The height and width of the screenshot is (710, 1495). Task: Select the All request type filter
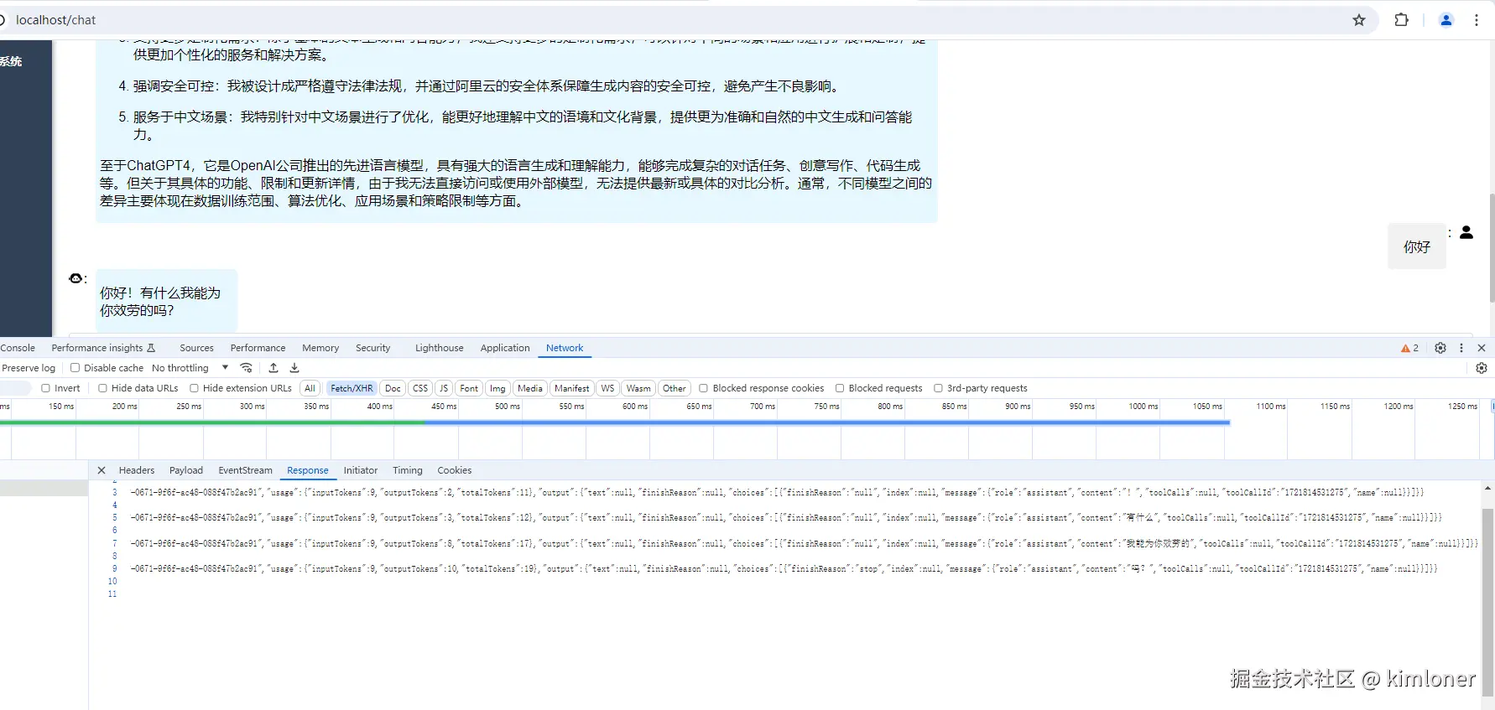point(310,388)
